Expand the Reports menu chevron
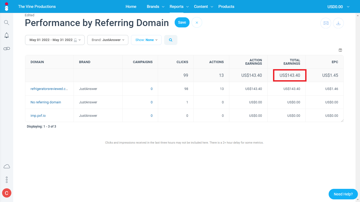The image size is (360, 202). [x=187, y=7]
